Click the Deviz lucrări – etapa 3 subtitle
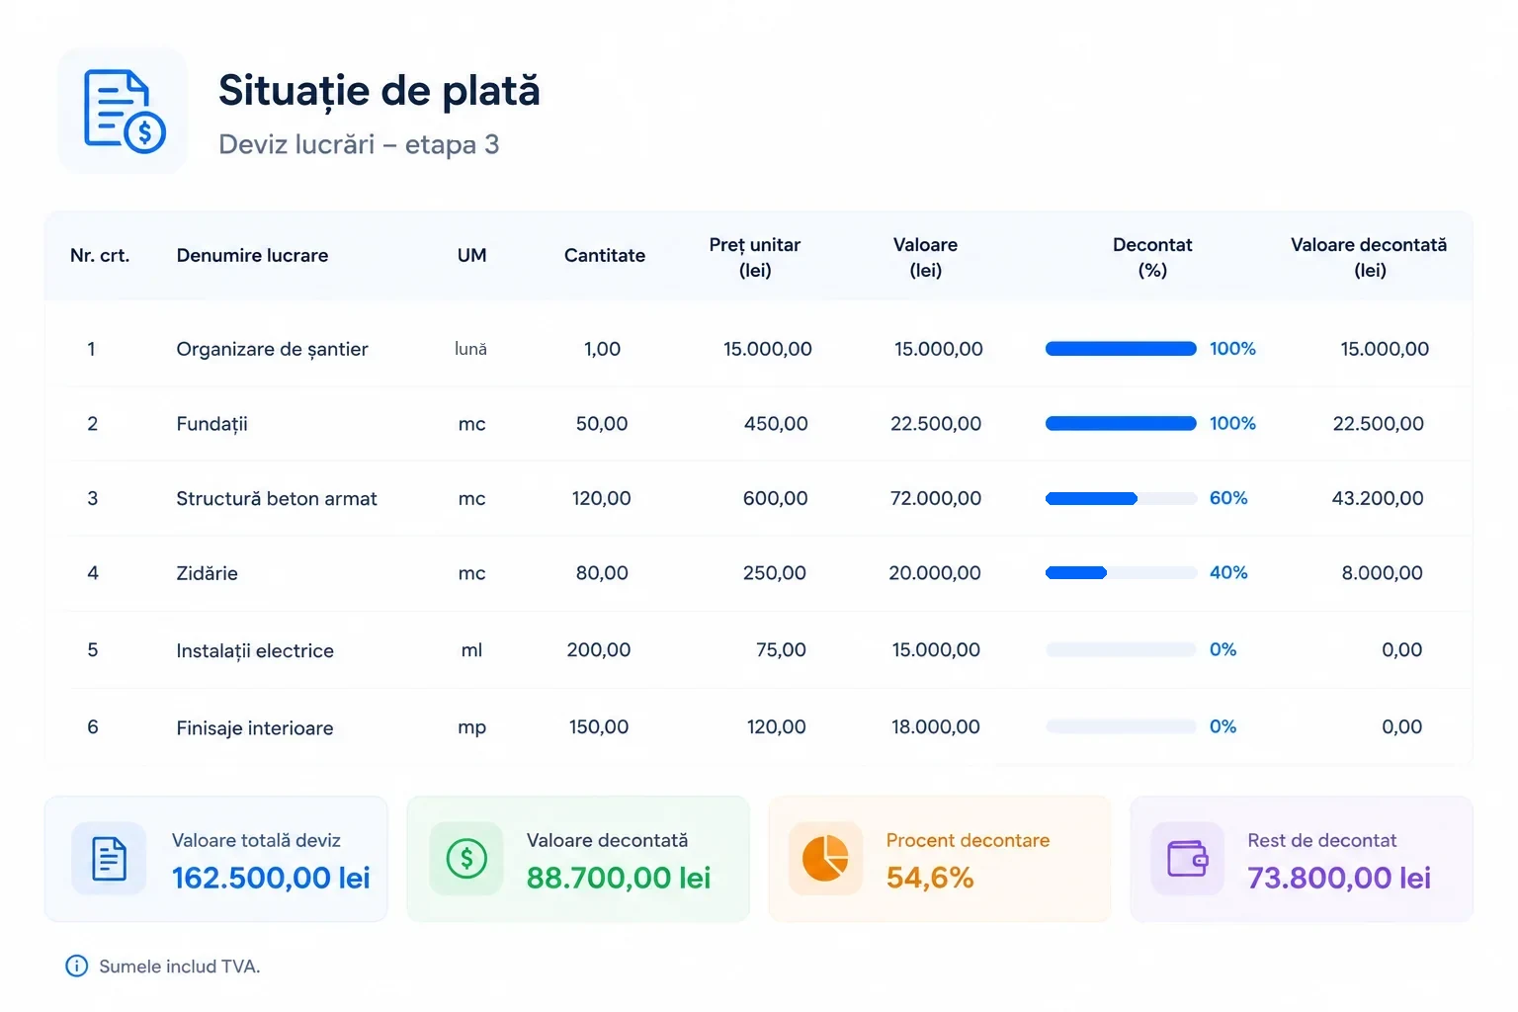 [x=359, y=144]
